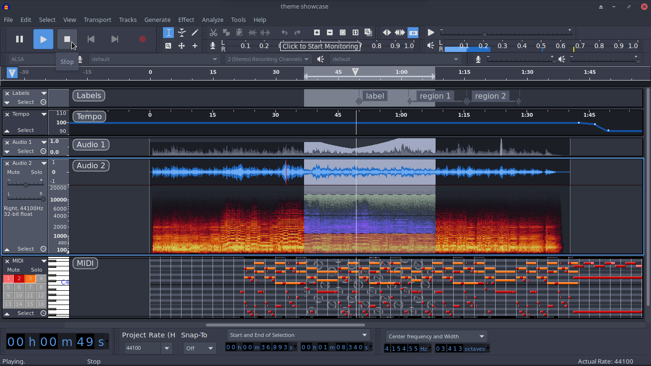Image resolution: width=651 pixels, height=366 pixels.
Task: Toggle Solo on Audio 2 track
Action: [x=37, y=172]
